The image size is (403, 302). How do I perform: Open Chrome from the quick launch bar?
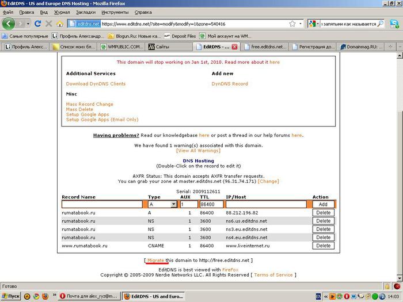[36, 296]
